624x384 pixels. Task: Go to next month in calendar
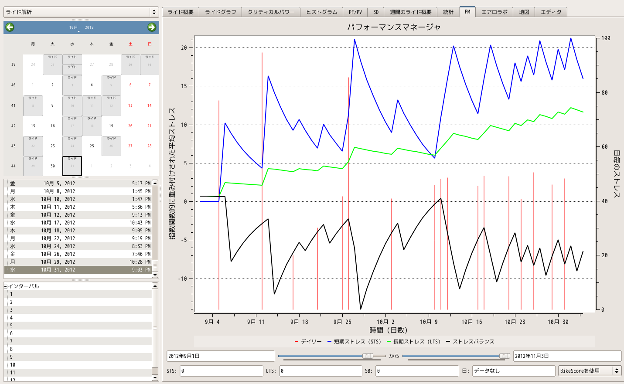[x=152, y=27]
